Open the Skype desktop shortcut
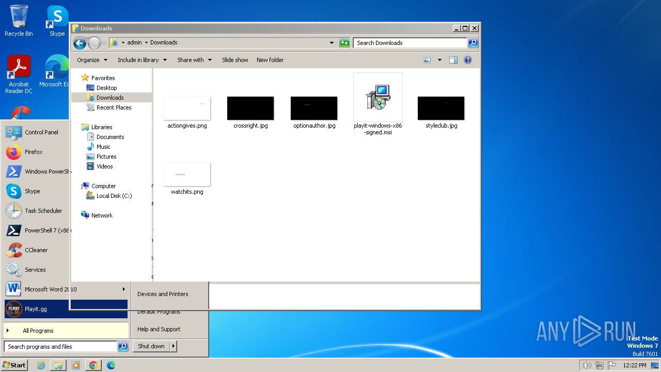Viewport: 661px width, 372px height. coord(57,21)
